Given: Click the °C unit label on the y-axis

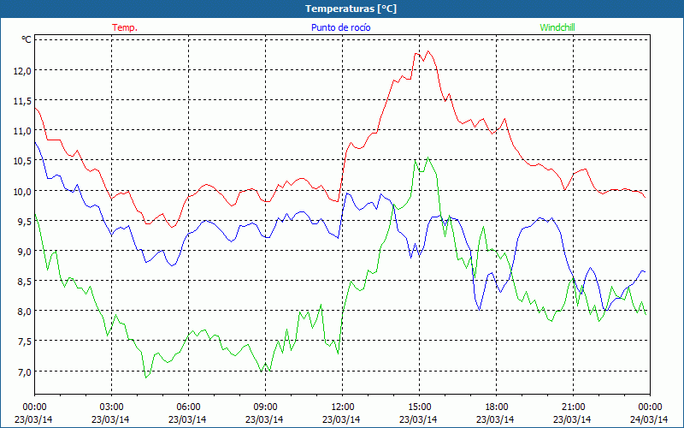Looking at the screenshot, I should (27, 39).
